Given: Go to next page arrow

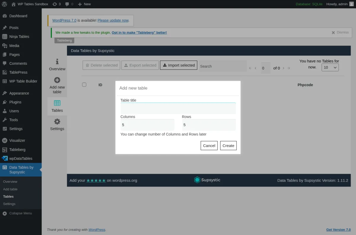Looking at the screenshot, I should pyautogui.click(x=283, y=68).
